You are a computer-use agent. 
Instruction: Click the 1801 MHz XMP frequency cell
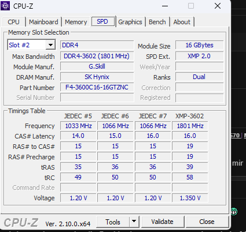tap(190, 126)
